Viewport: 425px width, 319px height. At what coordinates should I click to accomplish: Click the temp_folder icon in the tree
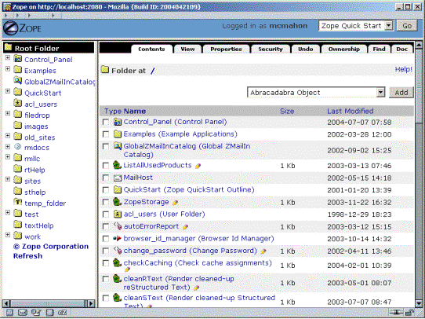[17, 202]
